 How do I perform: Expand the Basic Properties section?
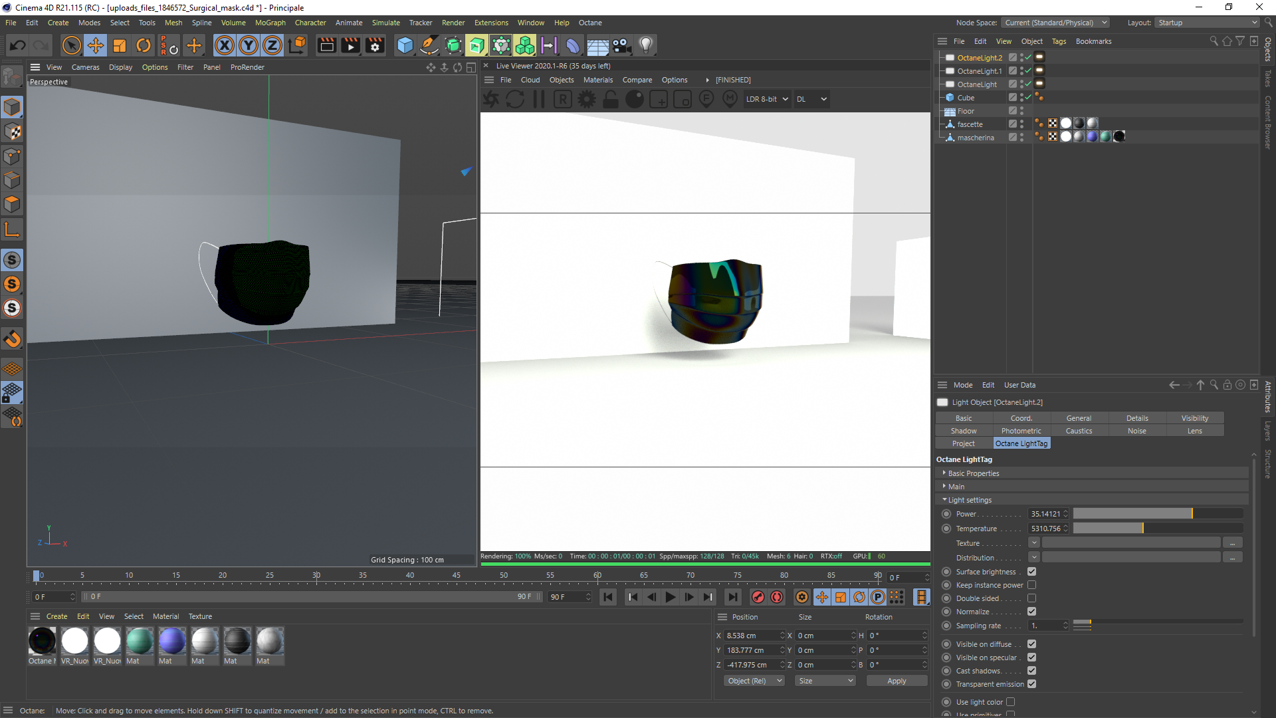(x=973, y=473)
